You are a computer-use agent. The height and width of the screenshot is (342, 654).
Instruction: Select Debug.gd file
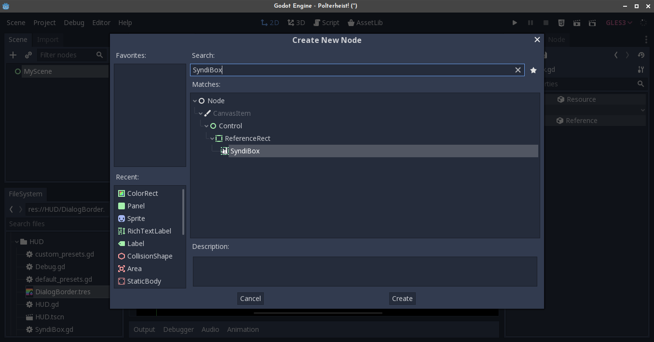(50, 267)
